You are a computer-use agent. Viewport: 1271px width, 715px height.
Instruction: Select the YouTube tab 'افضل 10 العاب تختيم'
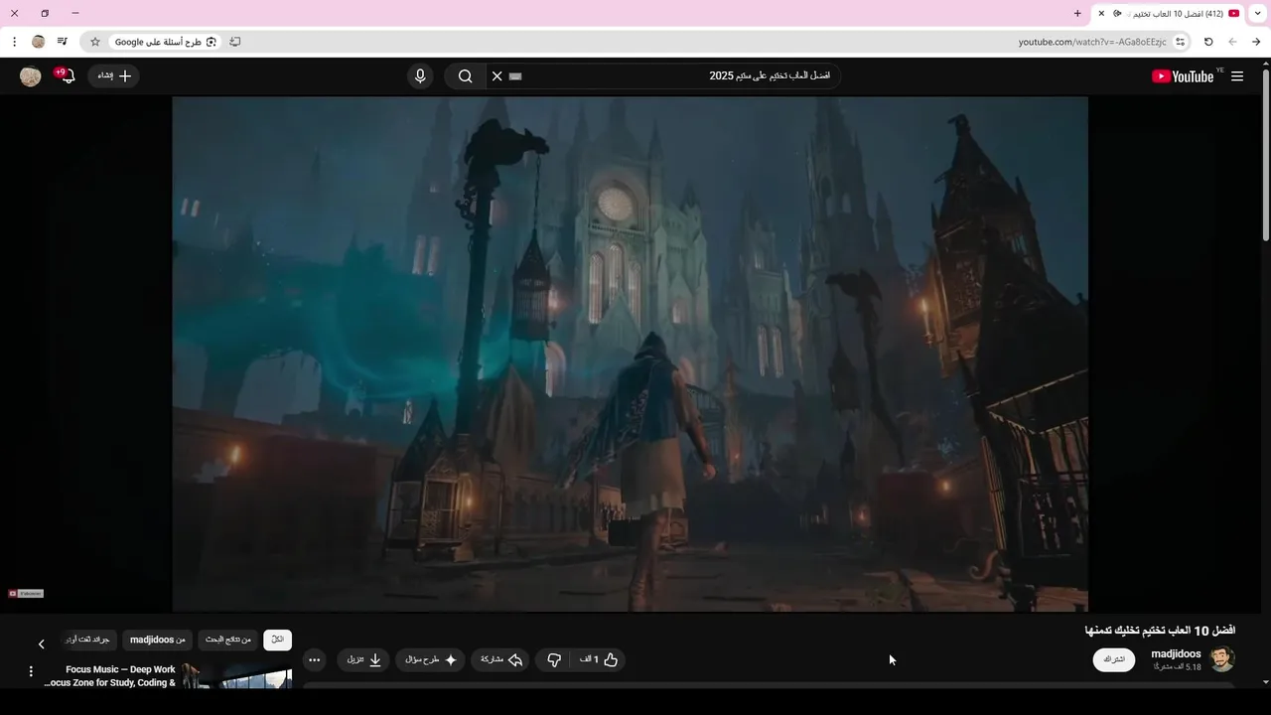coord(1169,14)
